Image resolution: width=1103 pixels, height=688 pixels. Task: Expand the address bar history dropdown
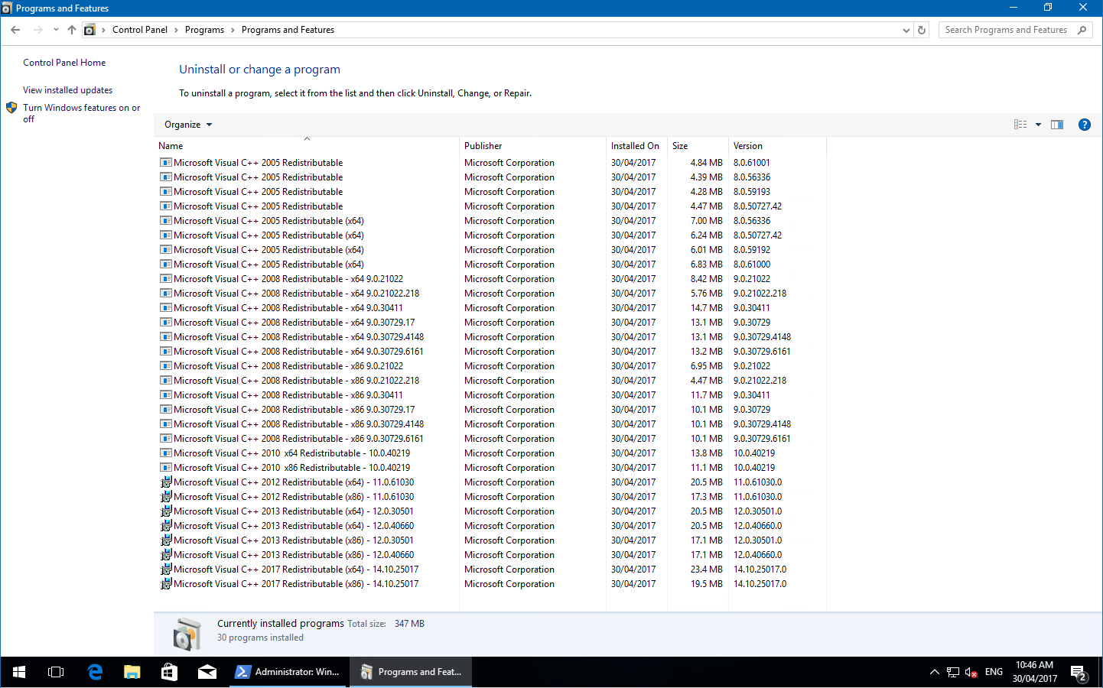(906, 30)
